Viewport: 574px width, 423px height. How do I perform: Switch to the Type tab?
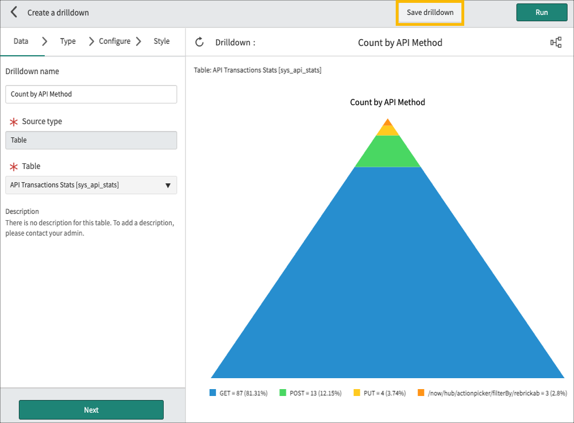(x=67, y=41)
